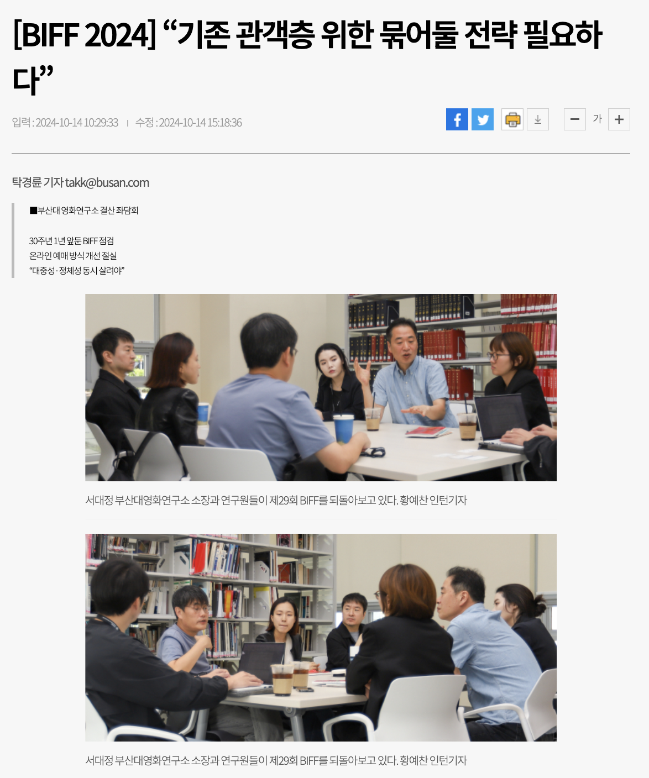Click the caption under the first photo
The image size is (649, 778).
click(276, 500)
